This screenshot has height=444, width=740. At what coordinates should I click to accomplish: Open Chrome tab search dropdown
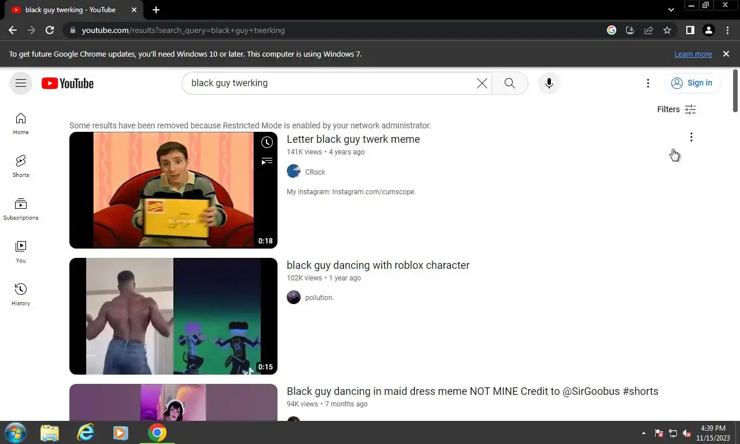tap(671, 10)
